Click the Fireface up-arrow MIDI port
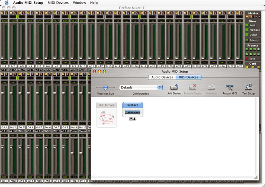Image resolution: width=265 pixels, height=187 pixels. tap(134, 119)
